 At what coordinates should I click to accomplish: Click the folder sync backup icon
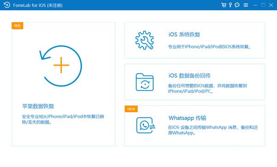tap(145, 82)
